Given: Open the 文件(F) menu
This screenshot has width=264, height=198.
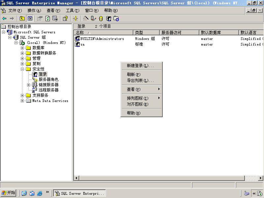Looking at the screenshot, I should pyautogui.click(x=15, y=11).
